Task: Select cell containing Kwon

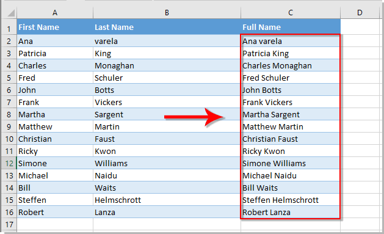Action: 167,151
